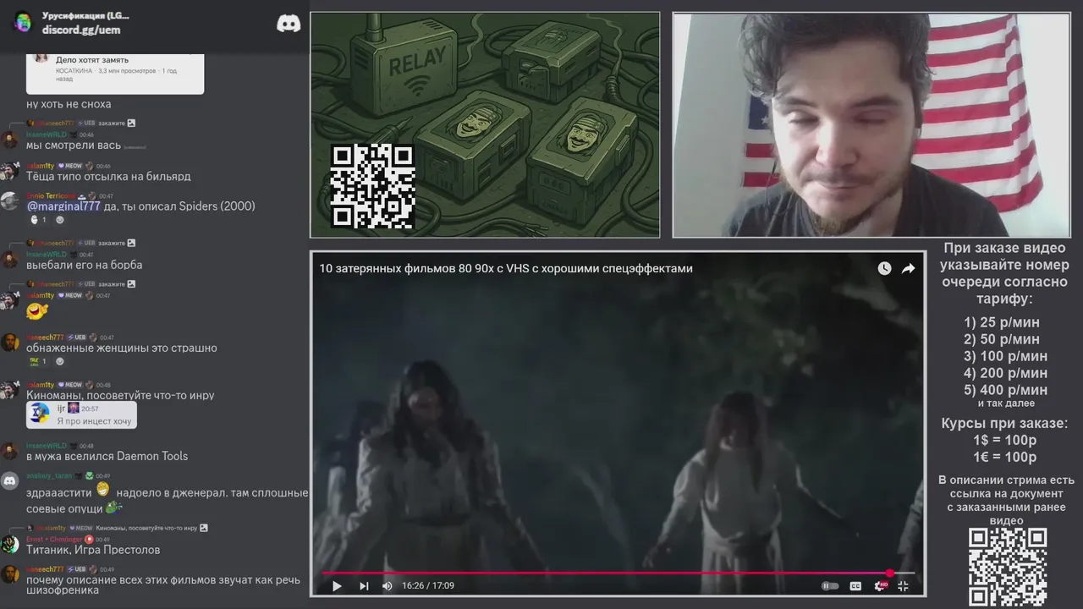Open the video quality settings gear

point(880,585)
